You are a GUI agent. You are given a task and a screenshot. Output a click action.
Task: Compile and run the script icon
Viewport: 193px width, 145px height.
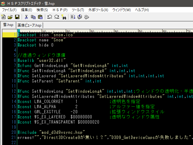pos(73,17)
